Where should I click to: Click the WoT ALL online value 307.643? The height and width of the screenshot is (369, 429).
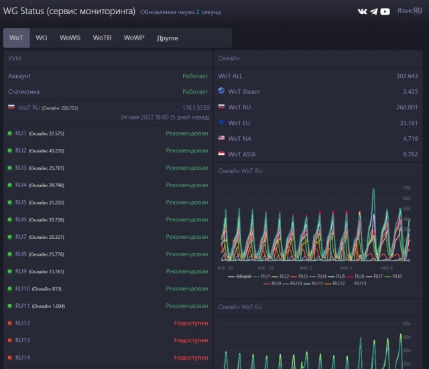[407, 76]
